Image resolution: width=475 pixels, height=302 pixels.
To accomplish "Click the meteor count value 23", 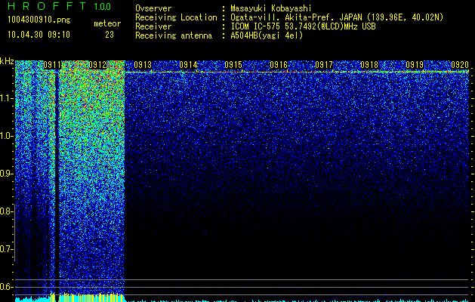I will point(109,35).
